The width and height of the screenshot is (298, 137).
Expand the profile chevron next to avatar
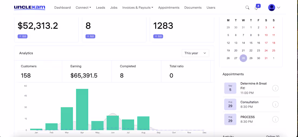278,8
